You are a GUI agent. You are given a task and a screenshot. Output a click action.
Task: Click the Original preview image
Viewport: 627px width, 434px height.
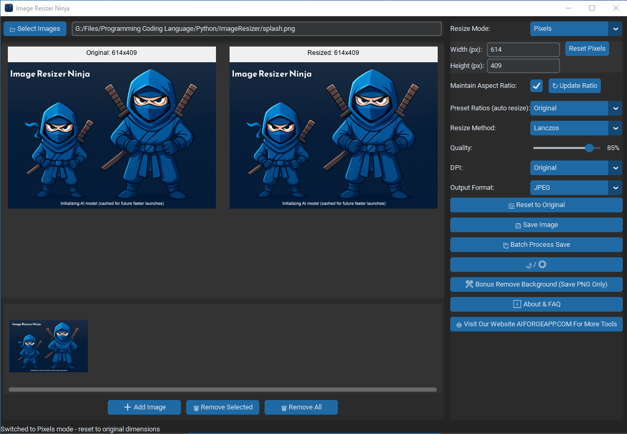(111, 135)
